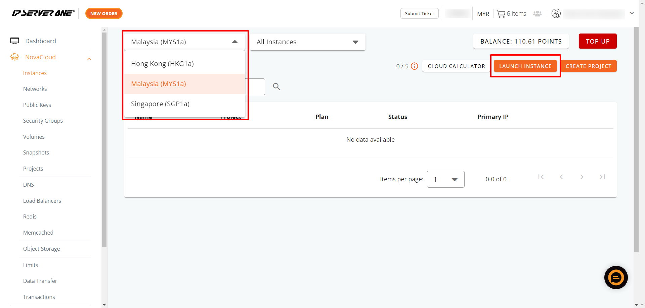Click the MYR currency selector
This screenshot has width=645, height=308.
[x=483, y=14]
